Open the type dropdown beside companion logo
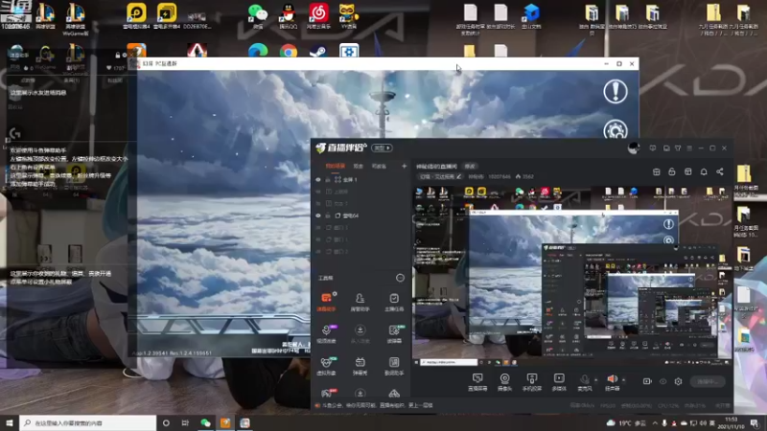This screenshot has height=431, width=767. [382, 147]
